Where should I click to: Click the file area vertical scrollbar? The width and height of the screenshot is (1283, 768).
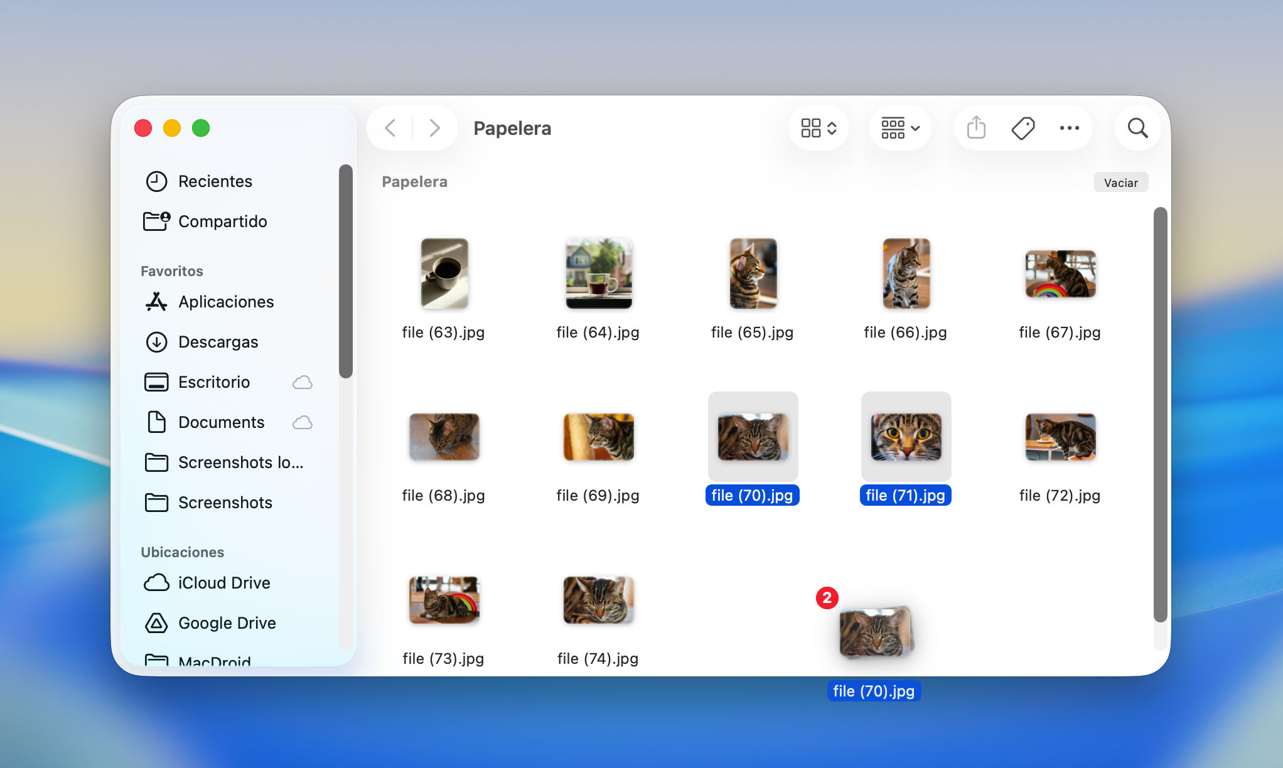pos(1161,414)
